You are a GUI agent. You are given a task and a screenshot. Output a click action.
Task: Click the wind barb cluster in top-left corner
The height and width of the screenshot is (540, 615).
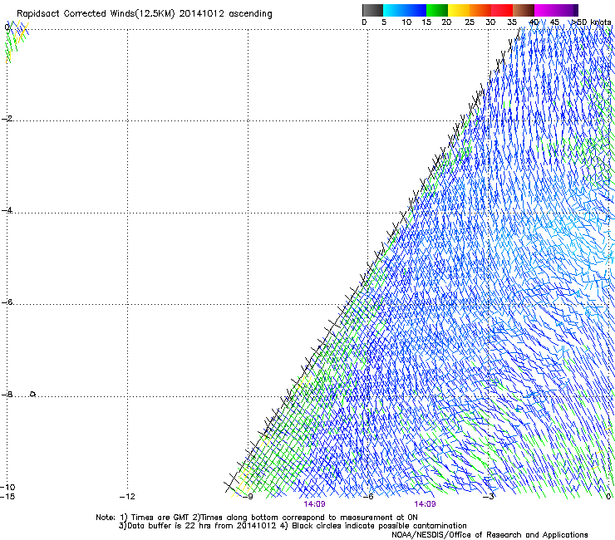[17, 41]
